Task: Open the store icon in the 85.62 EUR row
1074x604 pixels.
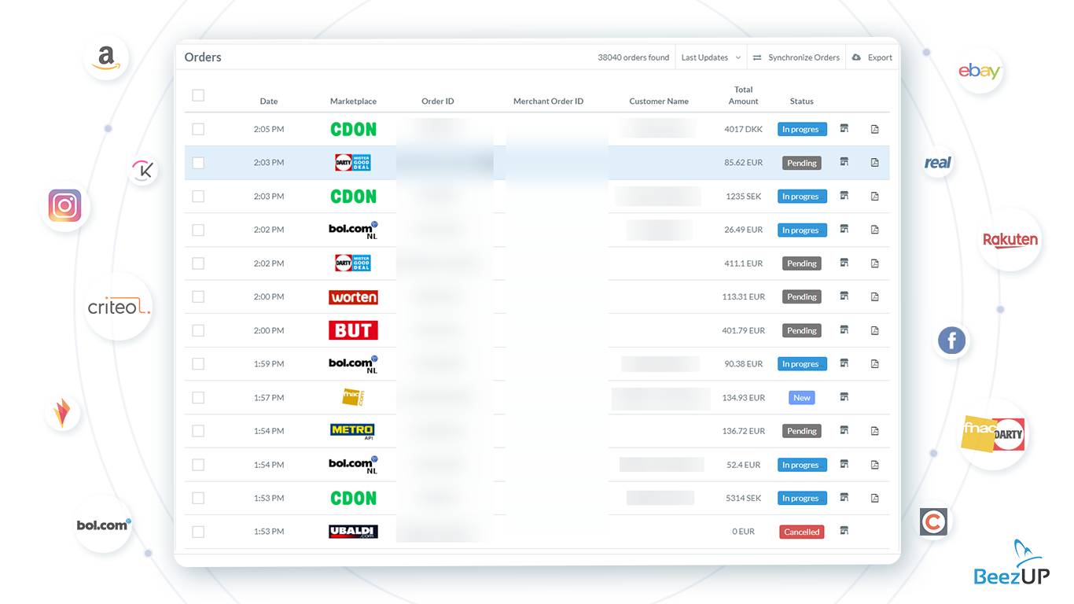Action: click(x=844, y=162)
